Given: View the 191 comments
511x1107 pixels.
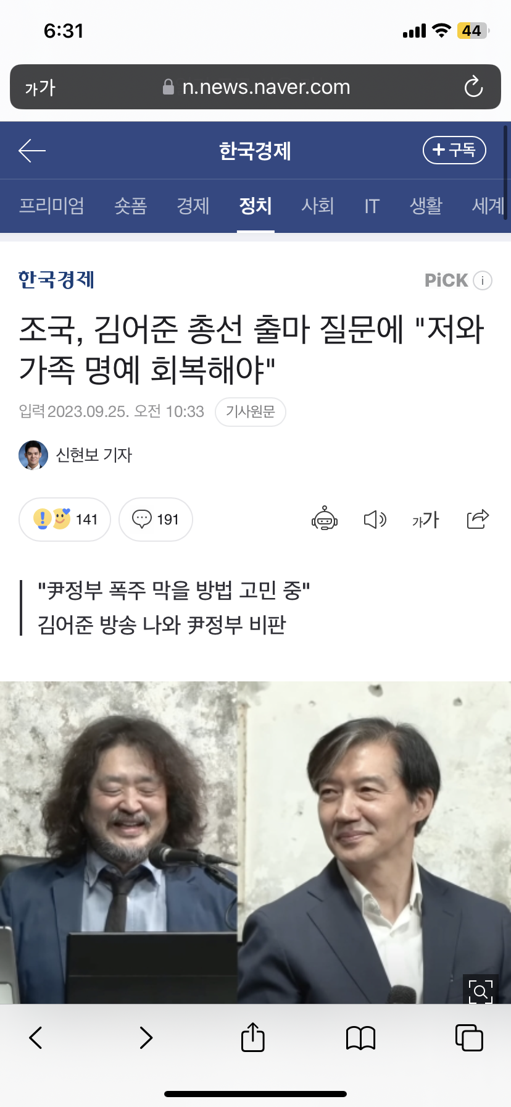Looking at the screenshot, I should click(x=156, y=520).
